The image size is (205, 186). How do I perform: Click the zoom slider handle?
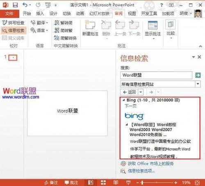(142, 182)
